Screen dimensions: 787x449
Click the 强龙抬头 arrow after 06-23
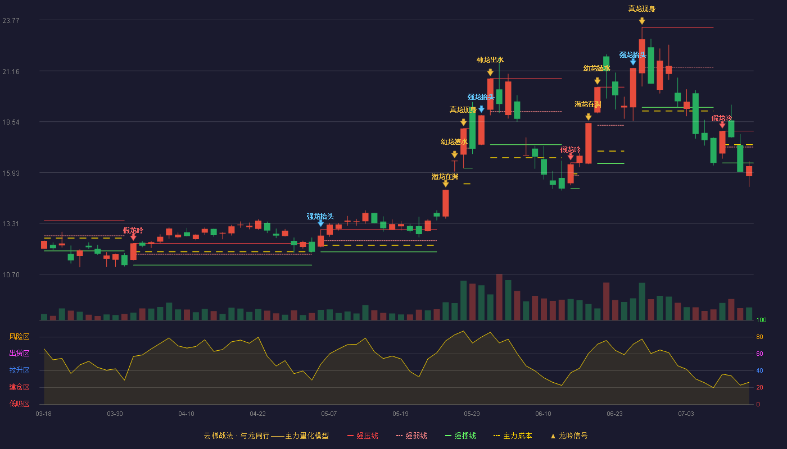click(633, 62)
